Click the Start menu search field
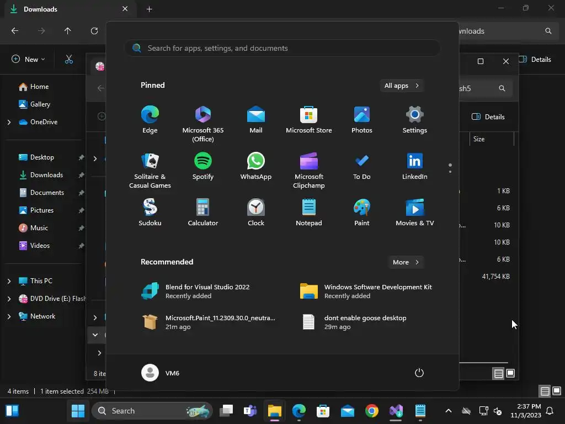The width and height of the screenshot is (565, 424). [282, 48]
